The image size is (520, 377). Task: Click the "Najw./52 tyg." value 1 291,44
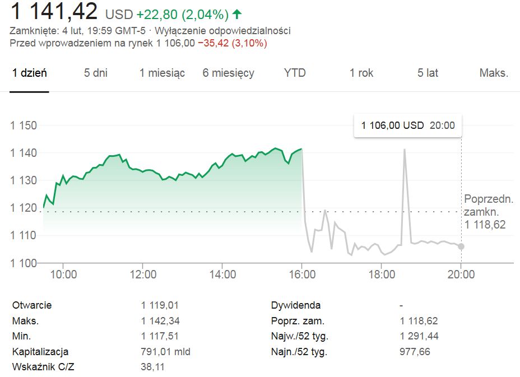419,336
